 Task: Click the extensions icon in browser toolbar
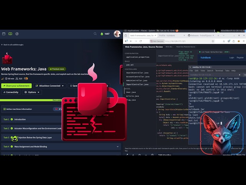click(x=234, y=41)
